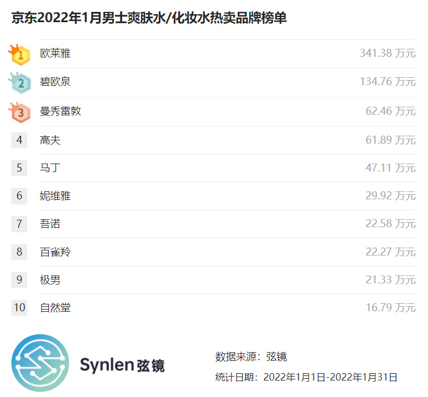Click sales value 61.89 万元
The width and height of the screenshot is (428, 397).
pyautogui.click(x=391, y=140)
